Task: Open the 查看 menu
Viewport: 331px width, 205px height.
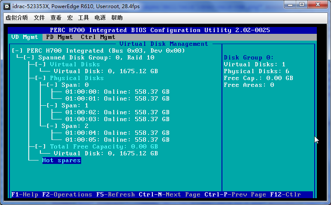Action: point(56,18)
